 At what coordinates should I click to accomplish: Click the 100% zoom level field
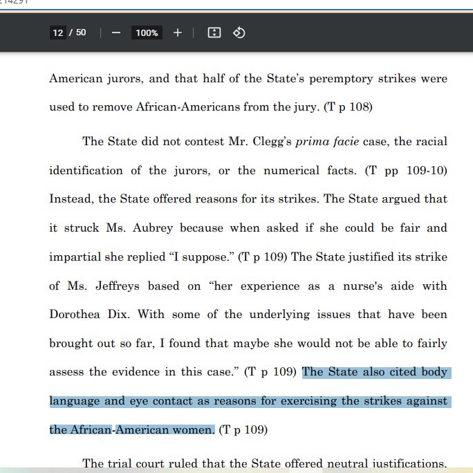[x=147, y=33]
